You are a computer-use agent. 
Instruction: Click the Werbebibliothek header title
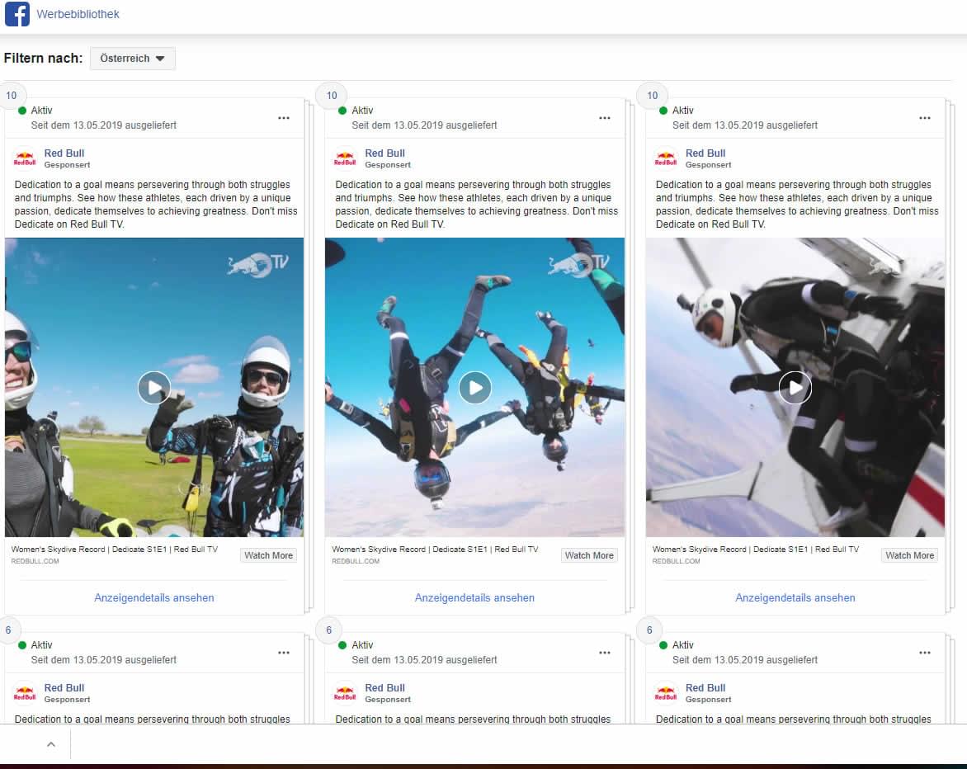[x=78, y=14]
